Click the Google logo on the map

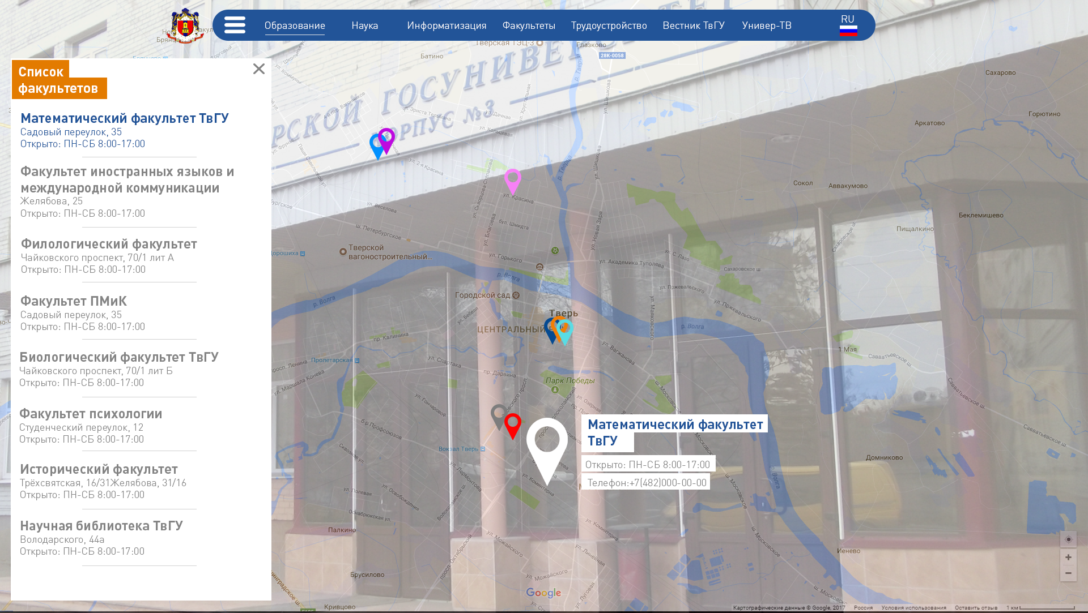click(x=543, y=593)
